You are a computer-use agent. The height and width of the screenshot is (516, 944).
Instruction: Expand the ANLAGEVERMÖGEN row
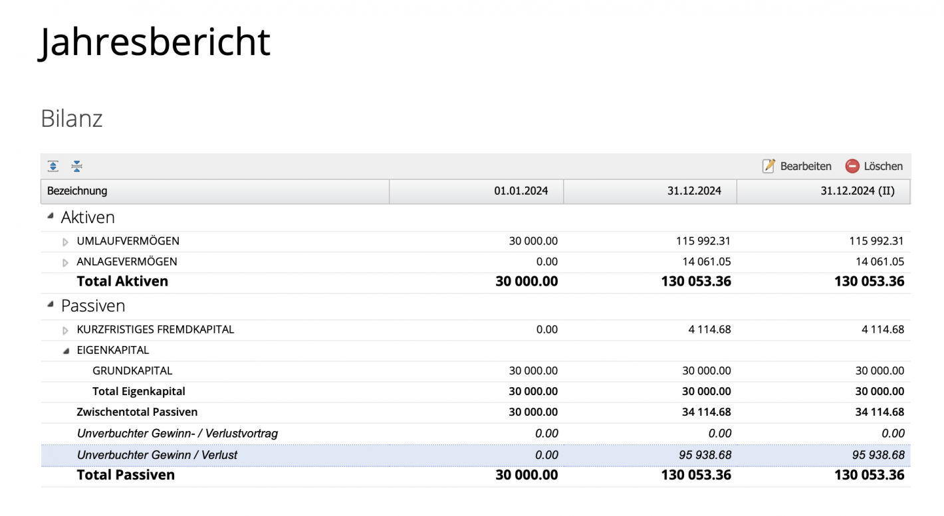click(64, 262)
